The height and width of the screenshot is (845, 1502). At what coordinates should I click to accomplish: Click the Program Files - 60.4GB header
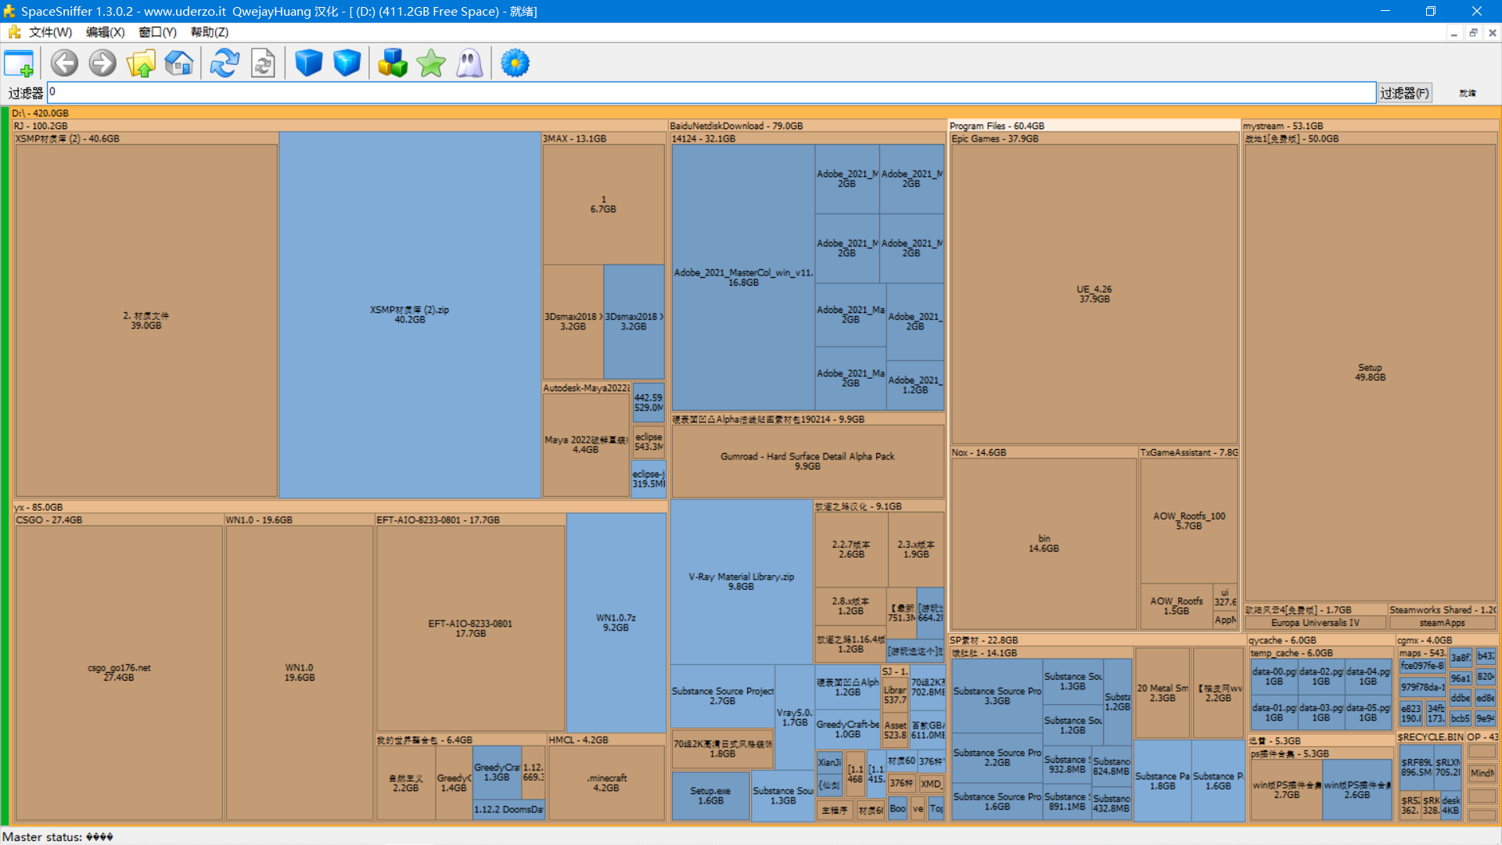1094,125
